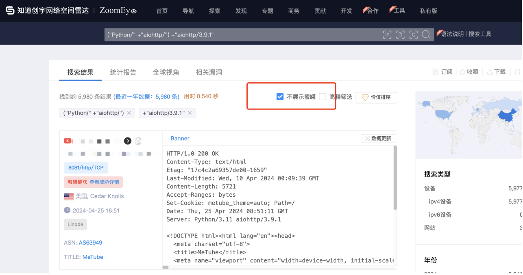This screenshot has height=275, width=523.
Task: Click the red honeypot badge icon on result
Action: click(x=68, y=141)
